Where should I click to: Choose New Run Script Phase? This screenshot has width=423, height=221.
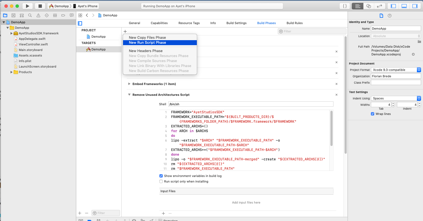[160, 42]
